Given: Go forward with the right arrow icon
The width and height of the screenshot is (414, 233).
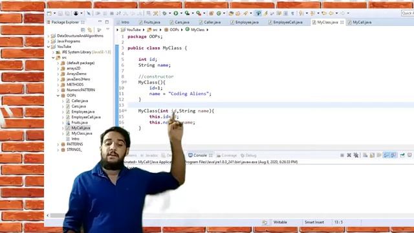Looking at the screenshot, I should [x=342, y=13].
